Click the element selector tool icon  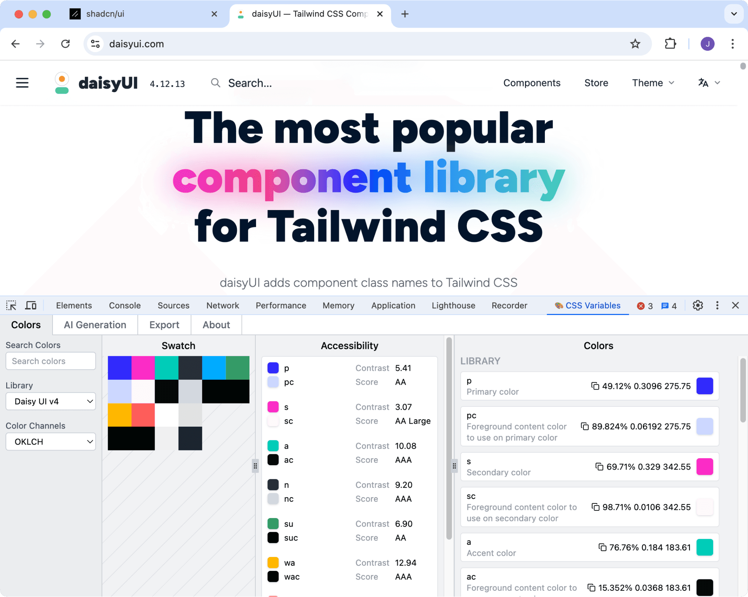[12, 305]
